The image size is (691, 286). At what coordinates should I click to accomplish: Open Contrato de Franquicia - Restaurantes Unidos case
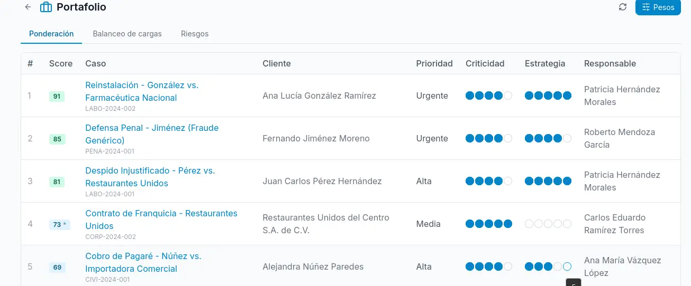pos(161,220)
